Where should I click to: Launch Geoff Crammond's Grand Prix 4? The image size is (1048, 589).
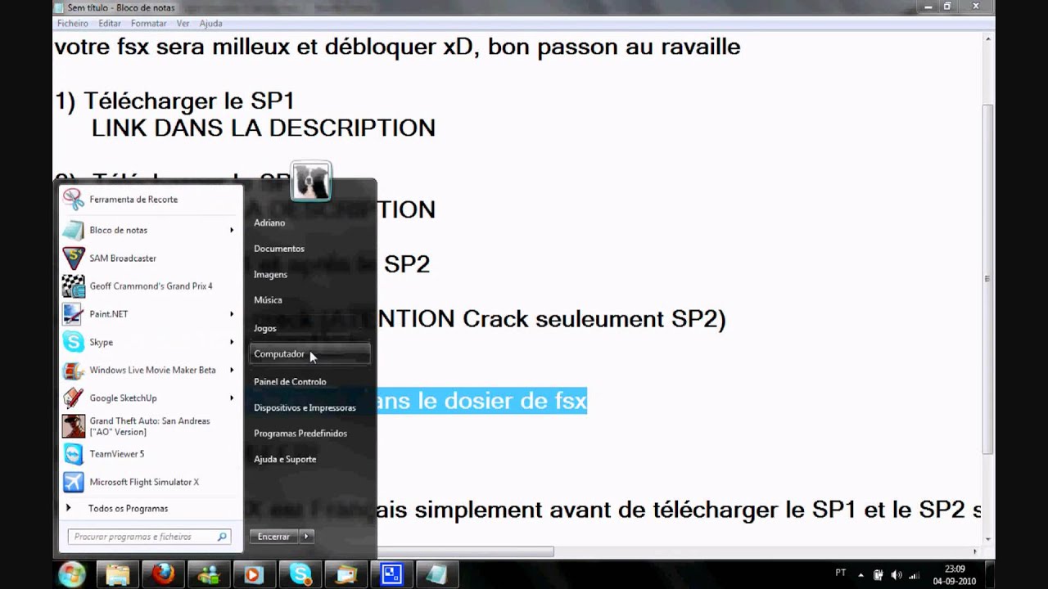pos(151,286)
